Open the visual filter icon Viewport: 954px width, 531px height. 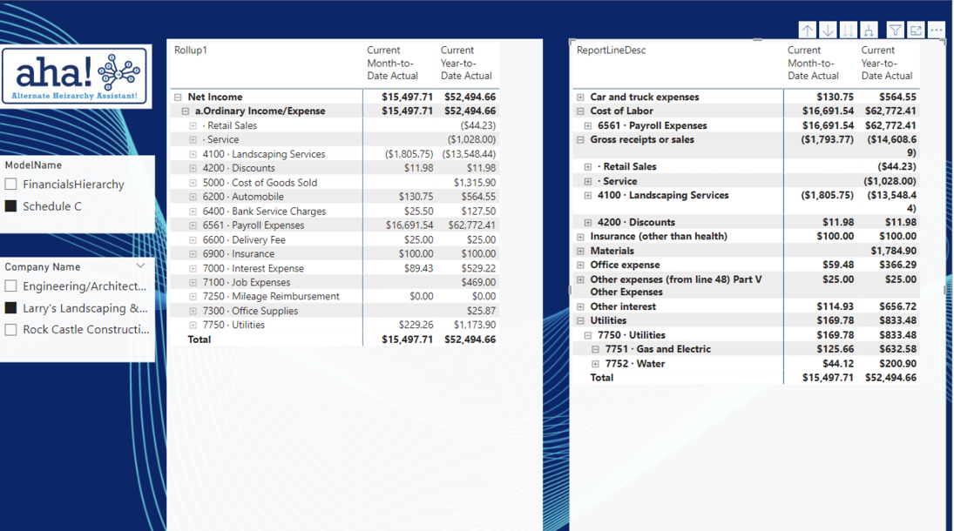pos(895,30)
